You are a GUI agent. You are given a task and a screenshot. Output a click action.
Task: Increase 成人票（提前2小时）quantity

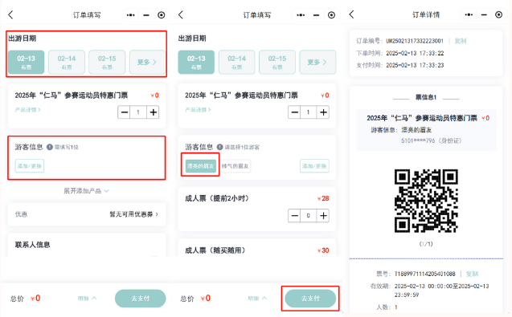pos(323,216)
